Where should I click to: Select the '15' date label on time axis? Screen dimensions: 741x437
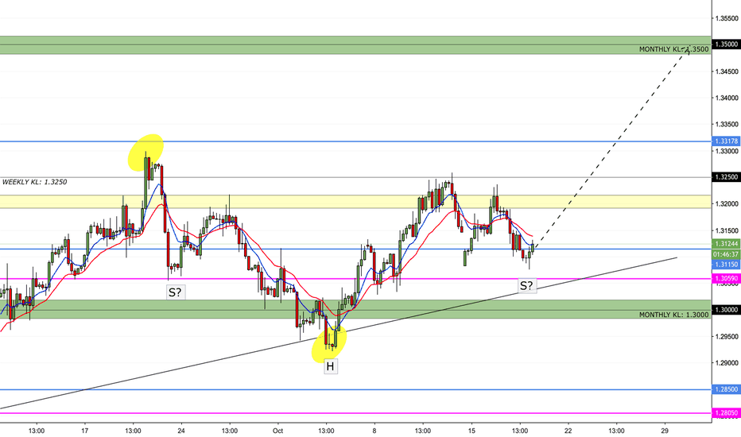click(471, 431)
